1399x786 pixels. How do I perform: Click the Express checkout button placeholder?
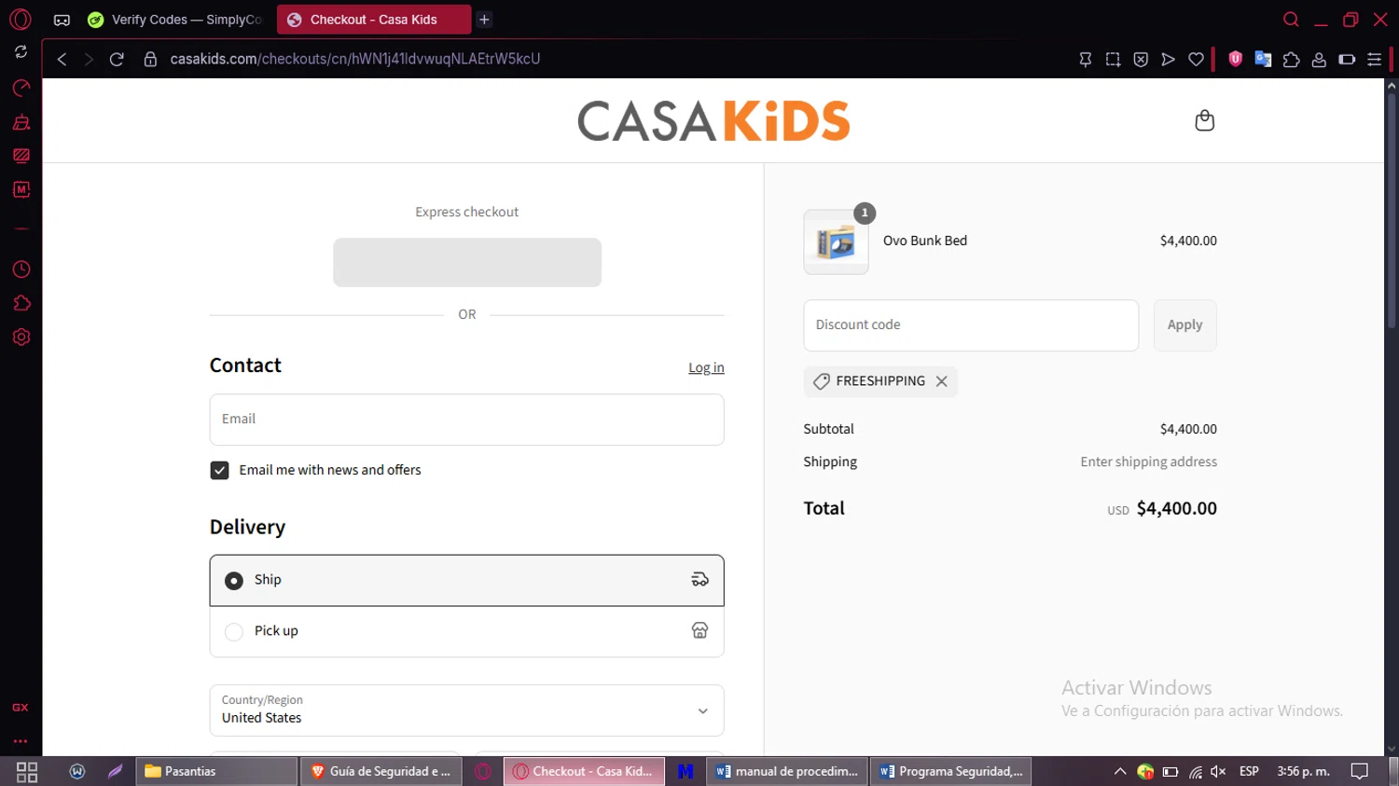click(x=467, y=262)
